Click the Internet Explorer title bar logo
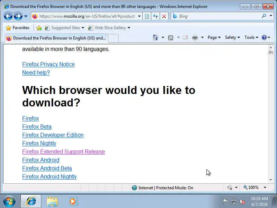 [6, 7]
